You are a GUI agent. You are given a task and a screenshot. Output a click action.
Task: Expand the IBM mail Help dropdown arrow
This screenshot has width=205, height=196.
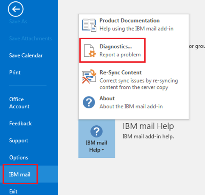(103, 150)
